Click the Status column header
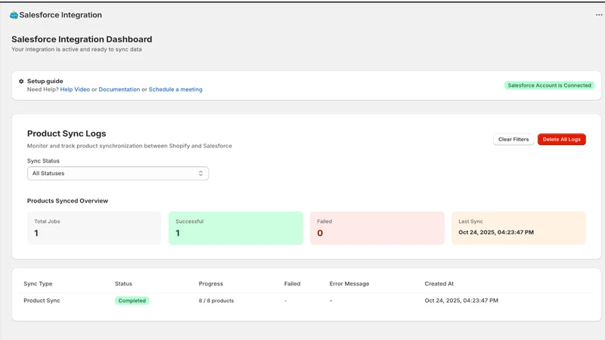This screenshot has width=605, height=340. tap(123, 284)
